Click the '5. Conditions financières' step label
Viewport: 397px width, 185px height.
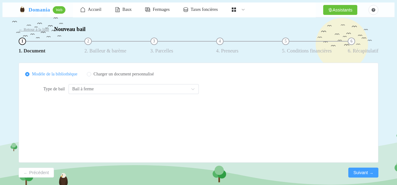307,51
